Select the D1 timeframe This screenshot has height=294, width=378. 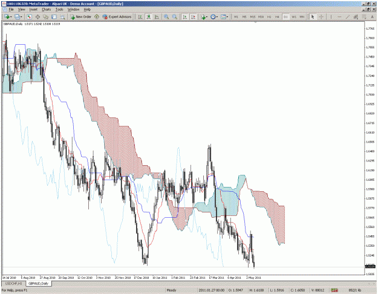point(285,17)
